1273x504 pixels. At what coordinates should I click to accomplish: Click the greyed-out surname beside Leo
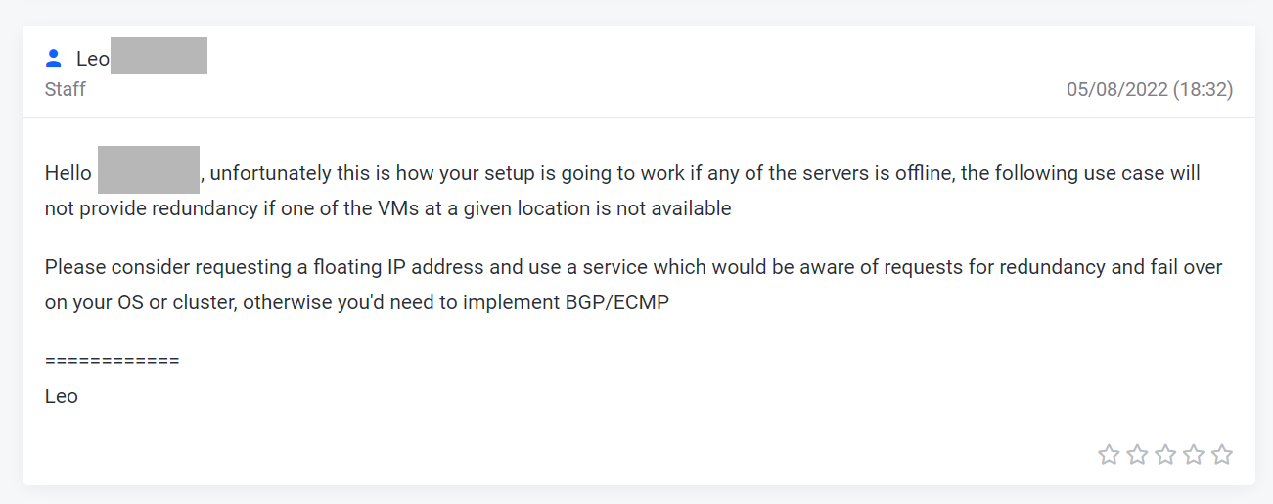tap(159, 56)
